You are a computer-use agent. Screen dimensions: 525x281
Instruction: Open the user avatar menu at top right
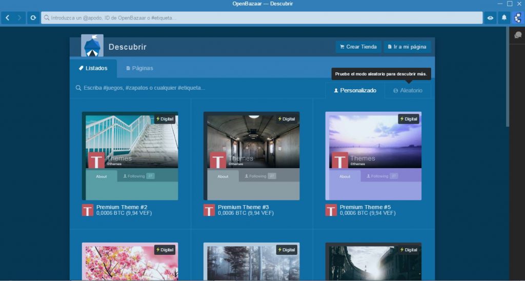coord(518,18)
